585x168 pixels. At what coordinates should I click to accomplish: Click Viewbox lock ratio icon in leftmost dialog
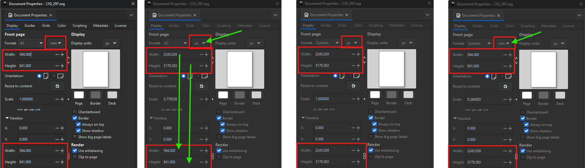[68, 156]
